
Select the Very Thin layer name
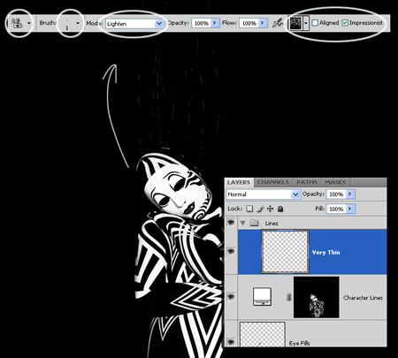(325, 252)
